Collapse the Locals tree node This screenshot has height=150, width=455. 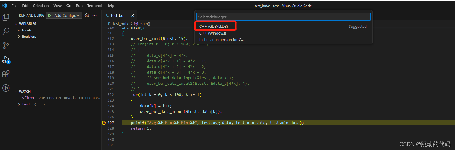tap(19, 30)
